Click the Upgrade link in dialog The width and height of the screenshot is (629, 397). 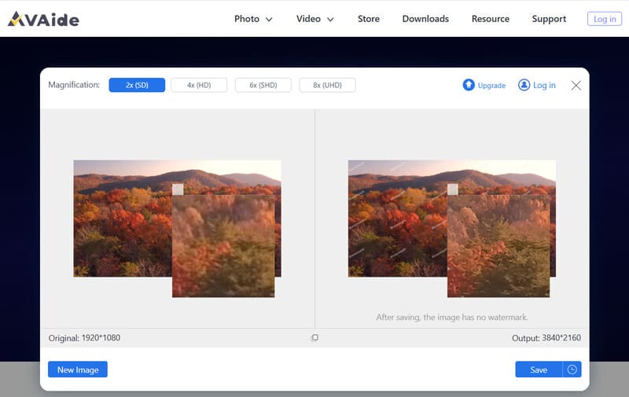[491, 86]
